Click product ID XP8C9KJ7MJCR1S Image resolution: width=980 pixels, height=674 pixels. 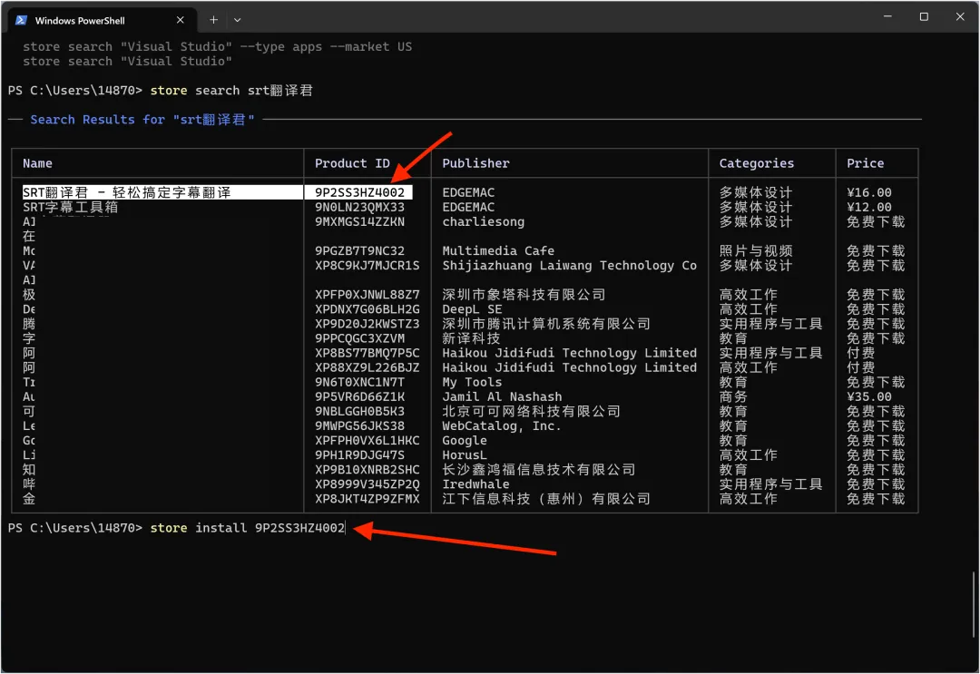(367, 266)
